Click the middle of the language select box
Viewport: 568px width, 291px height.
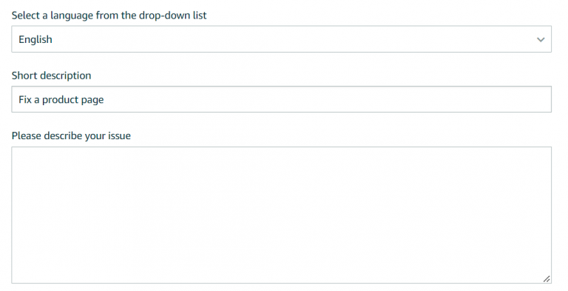click(x=282, y=39)
